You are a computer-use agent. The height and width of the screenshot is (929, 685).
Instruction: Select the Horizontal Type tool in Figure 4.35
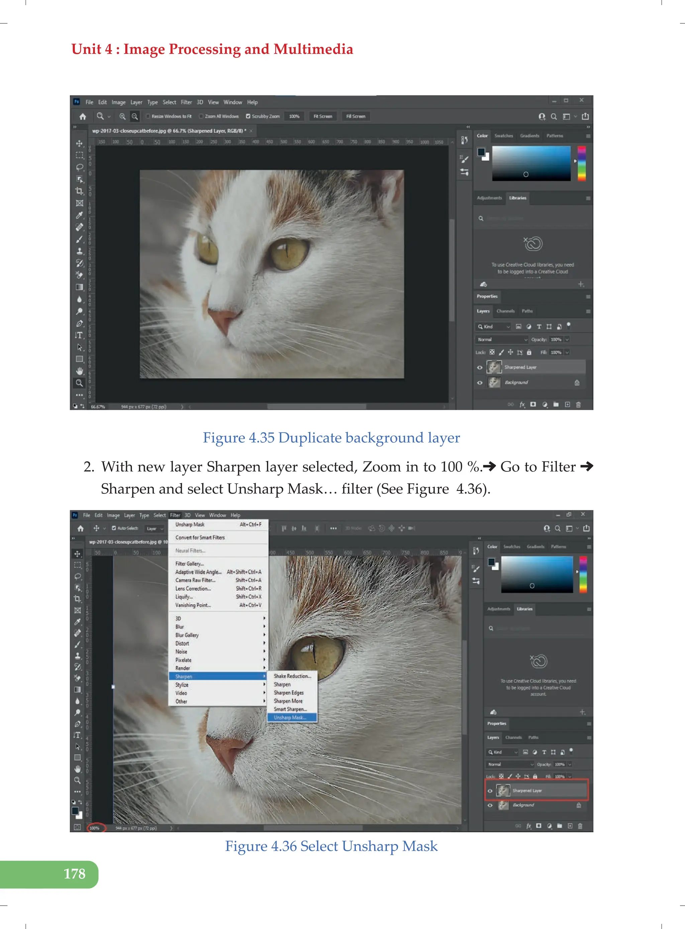click(x=79, y=335)
